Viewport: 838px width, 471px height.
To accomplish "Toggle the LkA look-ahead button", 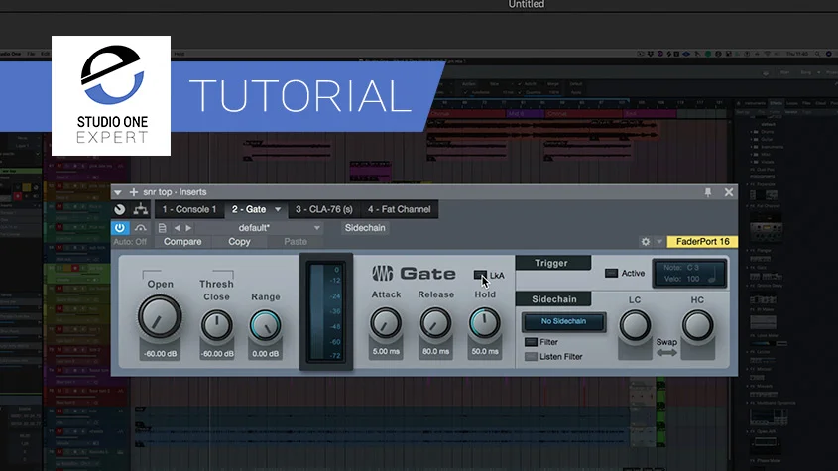I will 480,275.
